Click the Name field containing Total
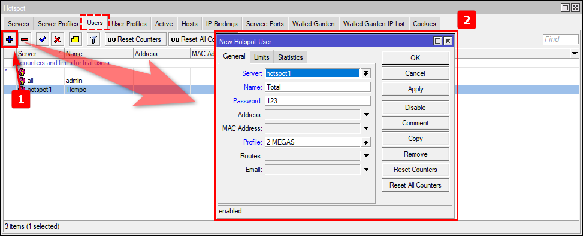 click(318, 87)
